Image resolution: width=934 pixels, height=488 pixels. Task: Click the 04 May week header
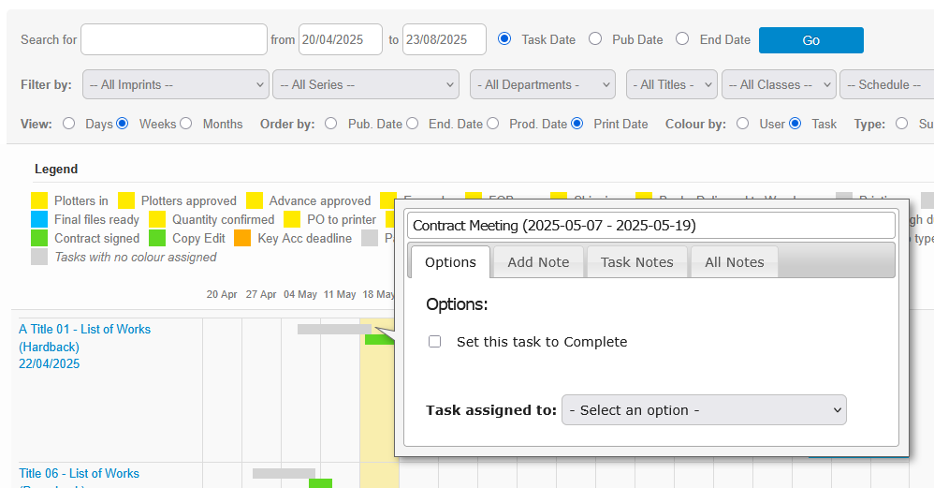(x=300, y=294)
